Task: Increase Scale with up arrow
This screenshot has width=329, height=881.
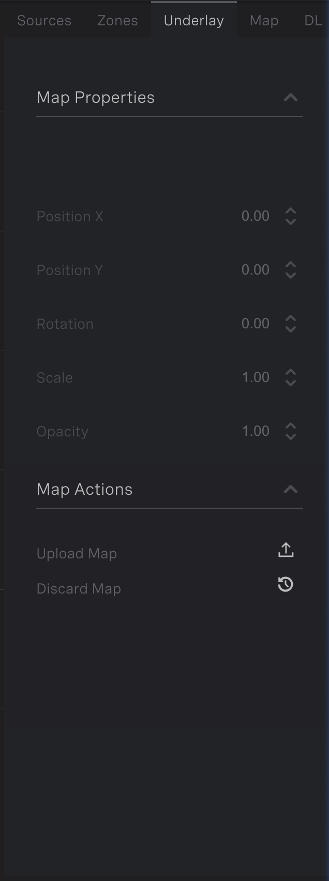Action: [291, 372]
